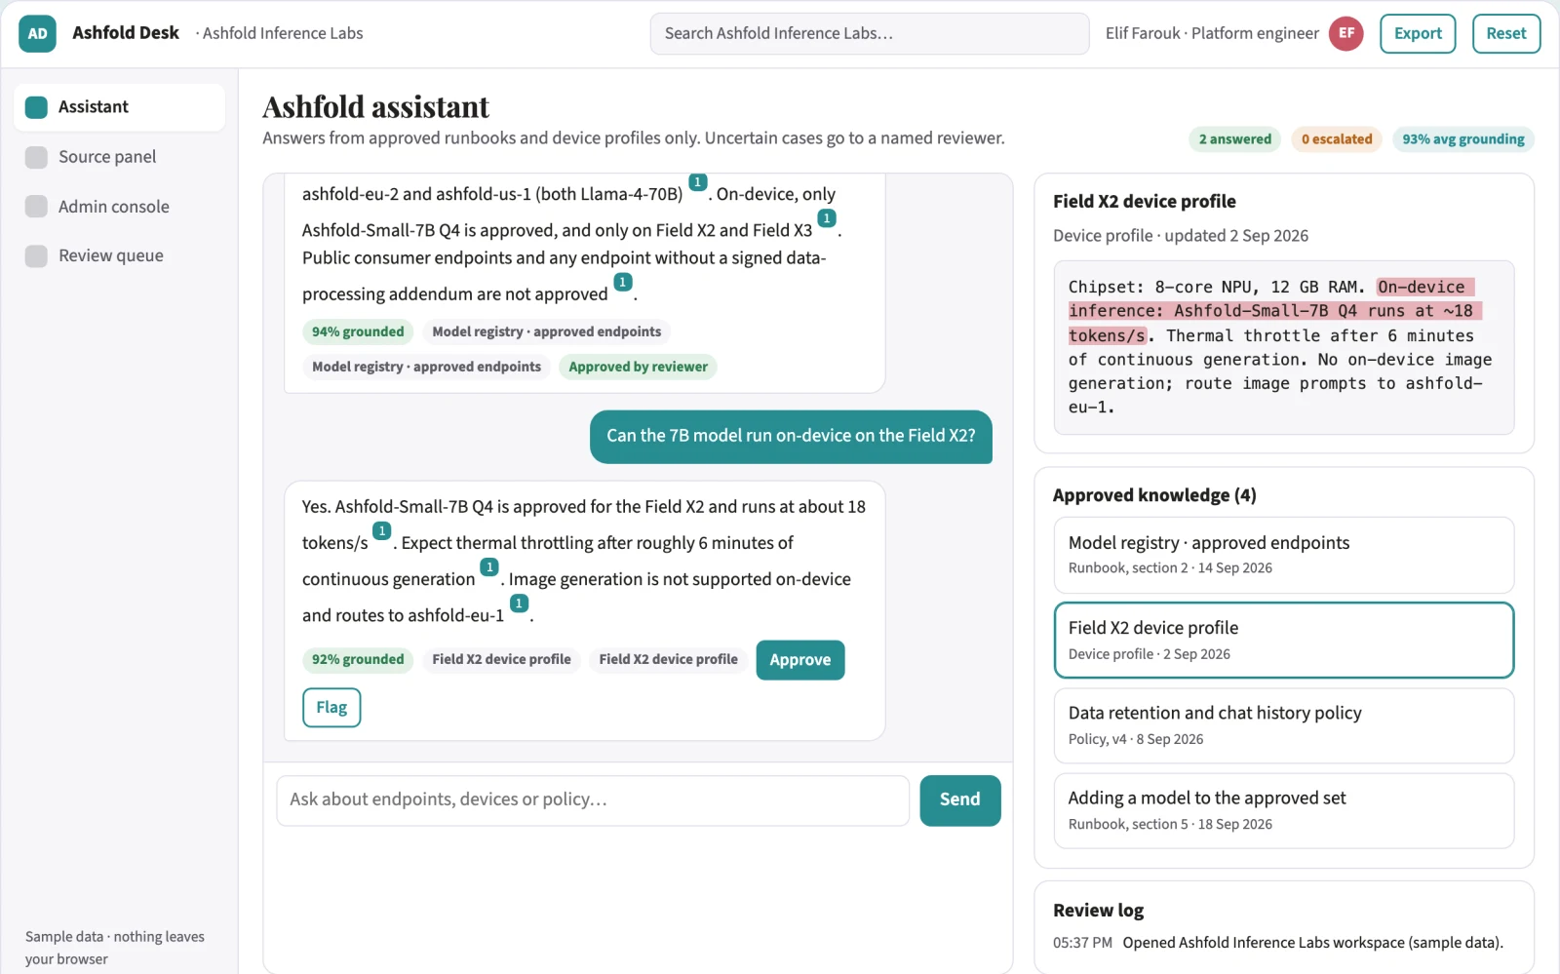Viewport: 1560px width, 974px height.
Task: Click citation badge after 'continuous generation'
Action: 489,567
